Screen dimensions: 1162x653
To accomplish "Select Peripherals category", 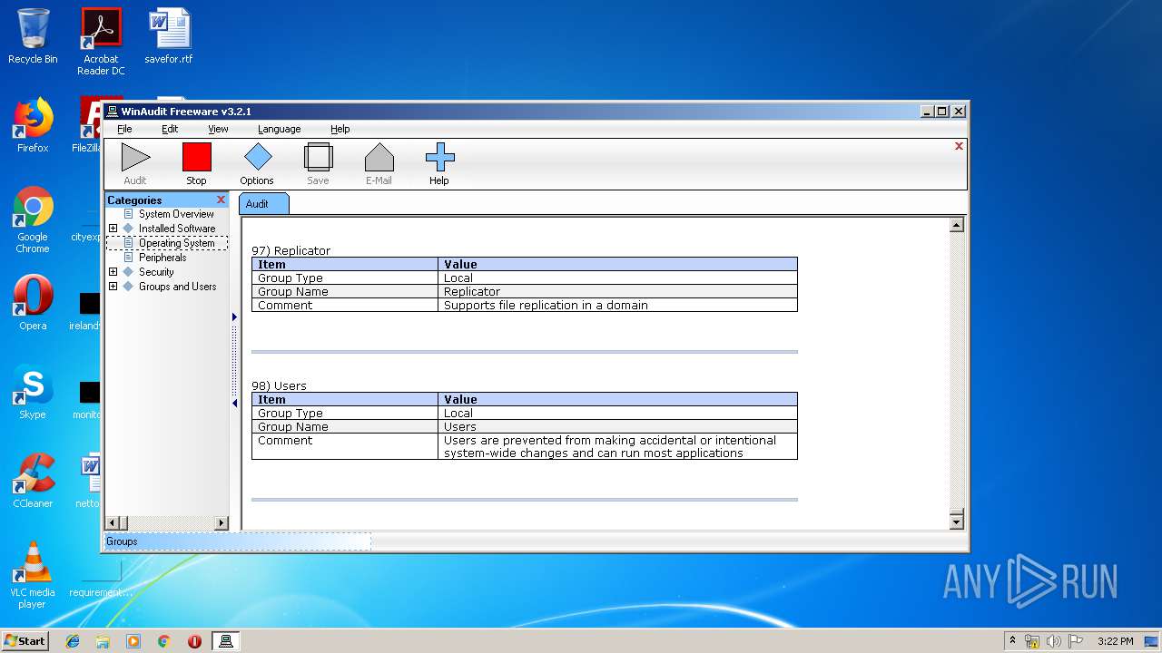I will [162, 258].
